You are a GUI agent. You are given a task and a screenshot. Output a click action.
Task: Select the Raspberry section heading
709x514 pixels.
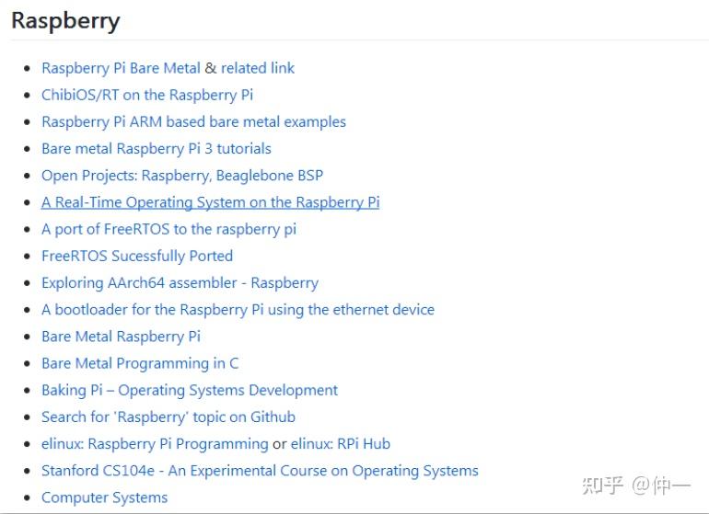point(65,21)
